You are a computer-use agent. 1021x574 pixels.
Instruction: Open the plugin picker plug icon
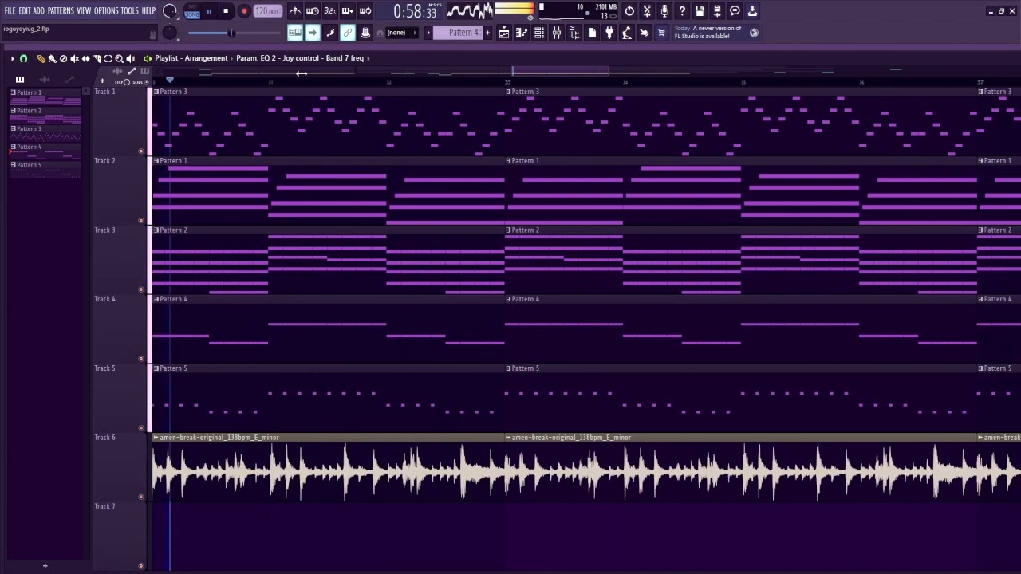click(x=609, y=33)
